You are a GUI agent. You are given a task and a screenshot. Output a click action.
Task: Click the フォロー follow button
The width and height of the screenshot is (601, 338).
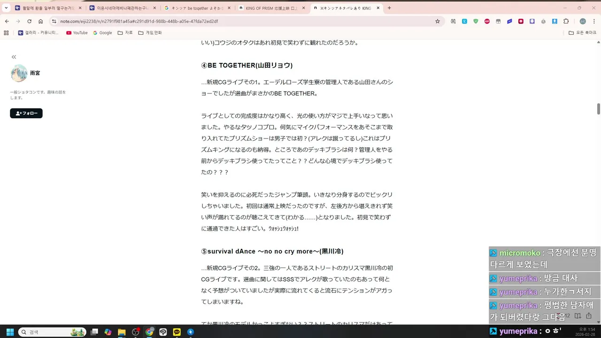(26, 113)
